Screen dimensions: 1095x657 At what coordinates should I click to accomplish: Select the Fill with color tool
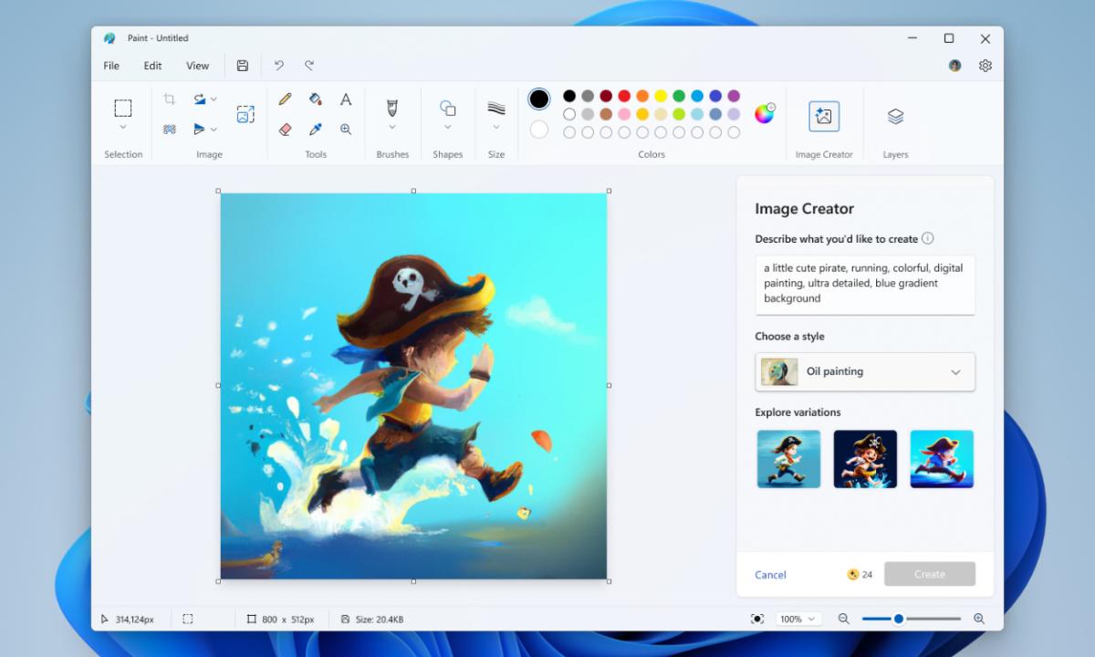click(x=316, y=99)
